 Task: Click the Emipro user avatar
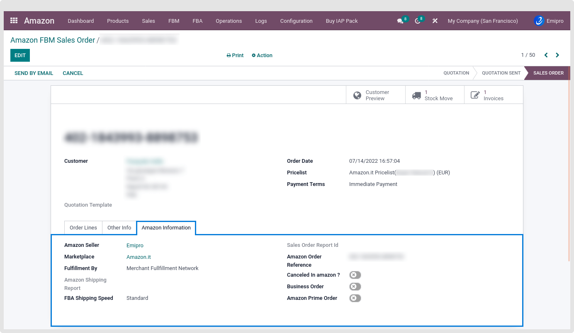(539, 21)
